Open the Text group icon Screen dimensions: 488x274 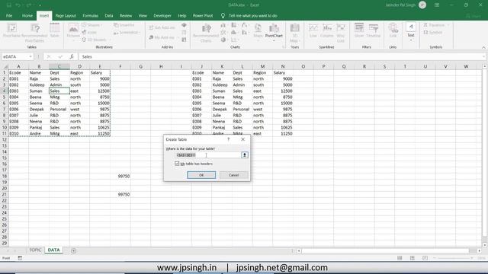tap(411, 30)
